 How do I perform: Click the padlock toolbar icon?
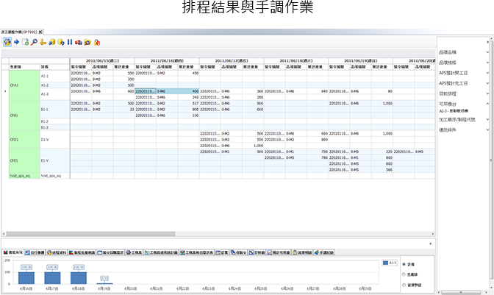tap(96, 43)
